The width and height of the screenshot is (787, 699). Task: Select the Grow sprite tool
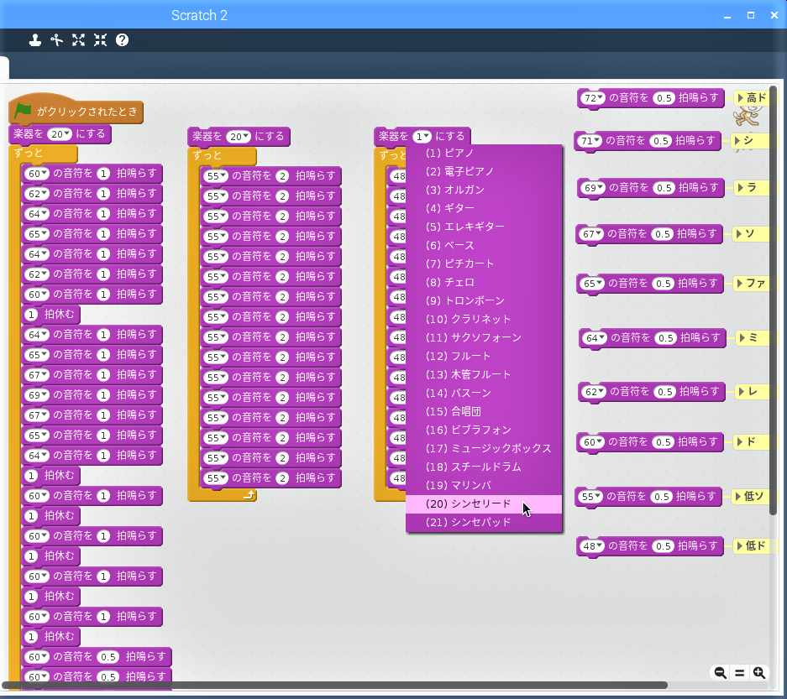pos(79,39)
